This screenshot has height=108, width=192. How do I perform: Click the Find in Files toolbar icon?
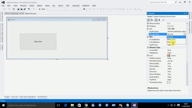click(84, 9)
